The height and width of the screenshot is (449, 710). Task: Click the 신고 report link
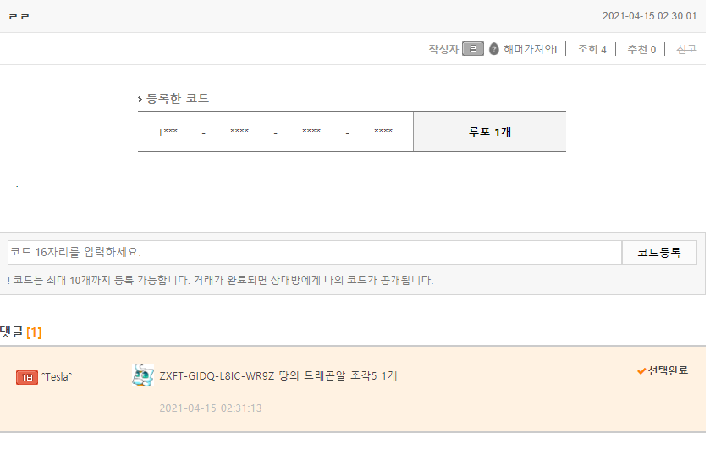(x=686, y=49)
